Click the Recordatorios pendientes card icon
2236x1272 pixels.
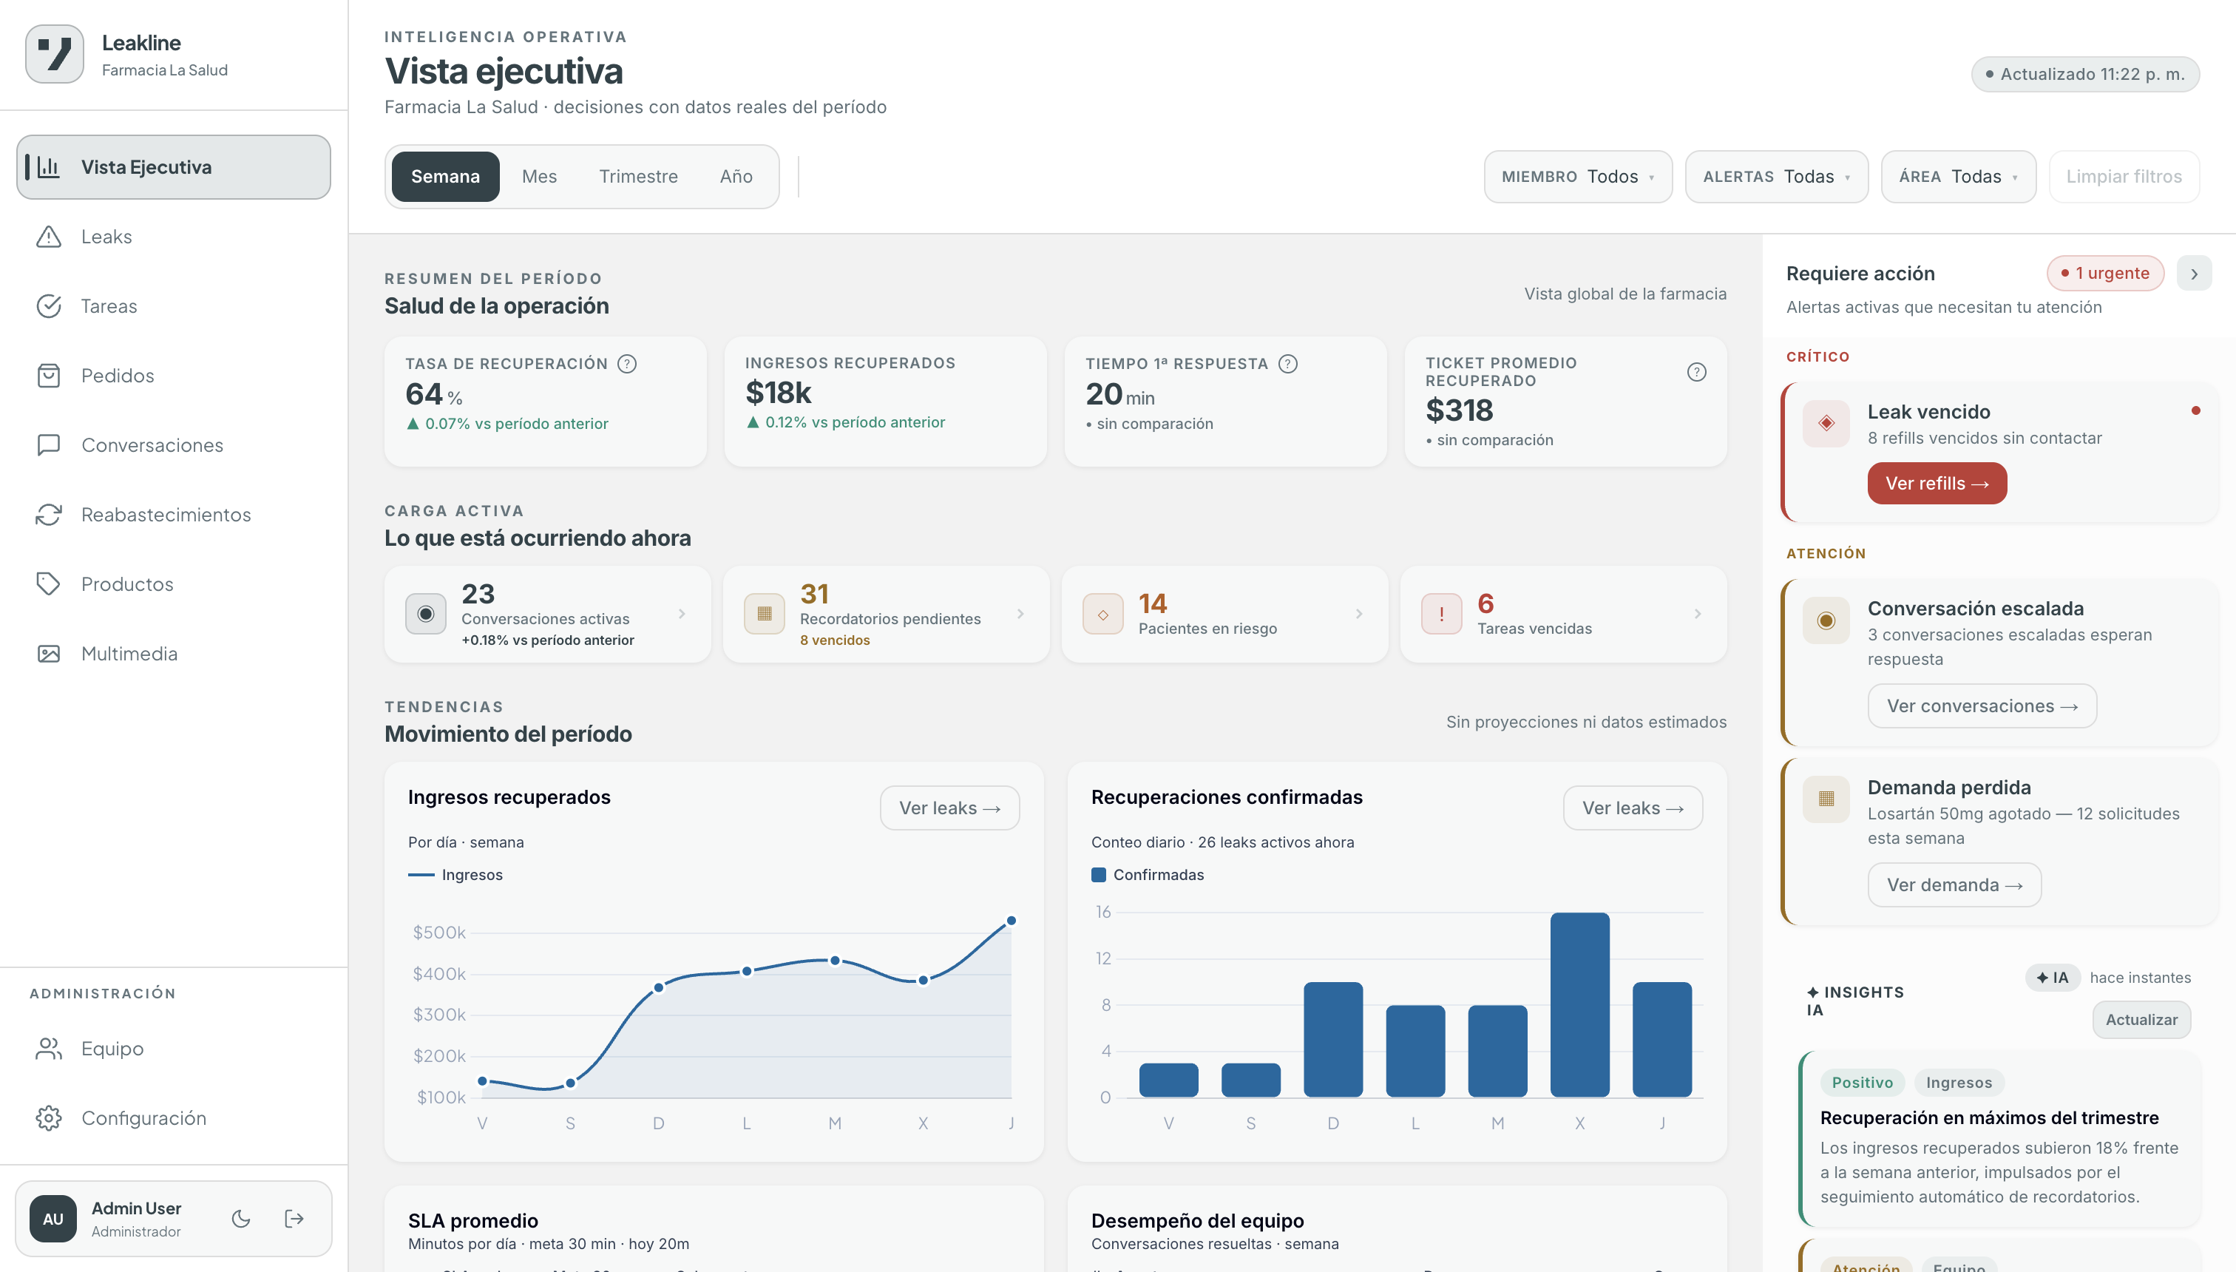(765, 614)
